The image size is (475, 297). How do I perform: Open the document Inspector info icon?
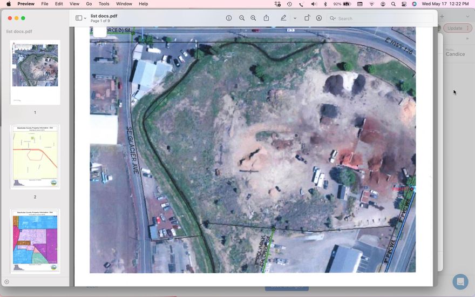tap(229, 18)
